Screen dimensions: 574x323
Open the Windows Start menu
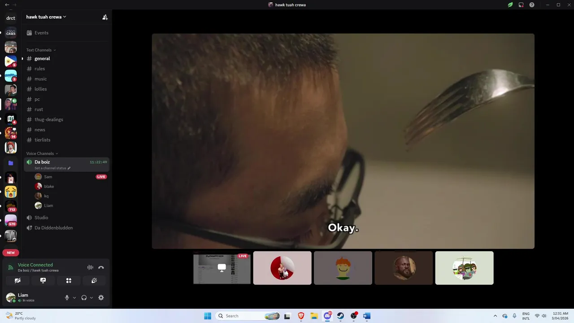pos(208,316)
